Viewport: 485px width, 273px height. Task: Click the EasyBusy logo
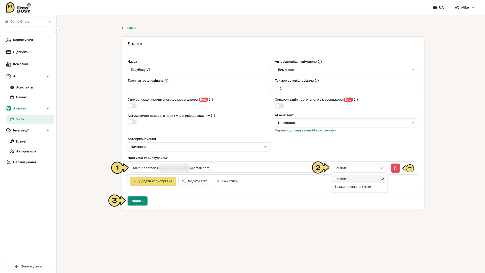point(18,8)
